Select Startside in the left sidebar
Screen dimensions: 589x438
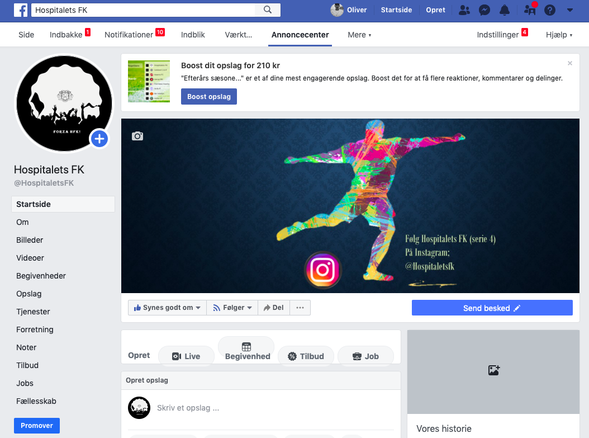tap(63, 204)
